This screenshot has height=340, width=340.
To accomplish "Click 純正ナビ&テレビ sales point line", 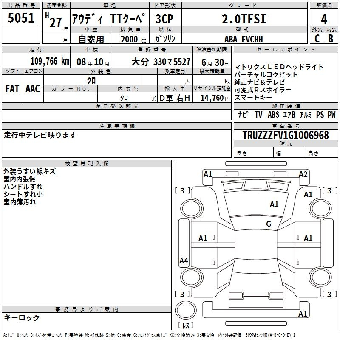I will click(x=260, y=82).
